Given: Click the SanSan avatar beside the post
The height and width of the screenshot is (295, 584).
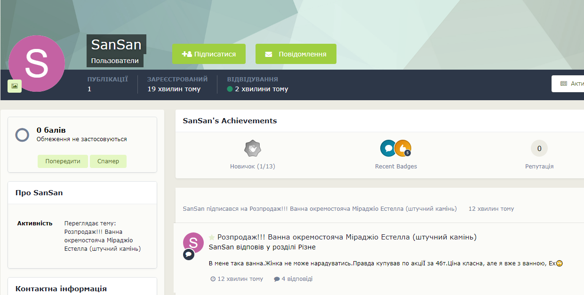Looking at the screenshot, I should click(193, 243).
